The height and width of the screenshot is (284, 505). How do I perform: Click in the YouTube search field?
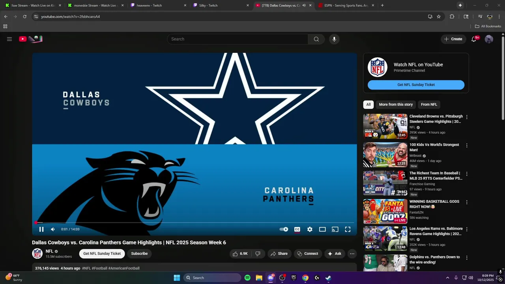click(238, 39)
